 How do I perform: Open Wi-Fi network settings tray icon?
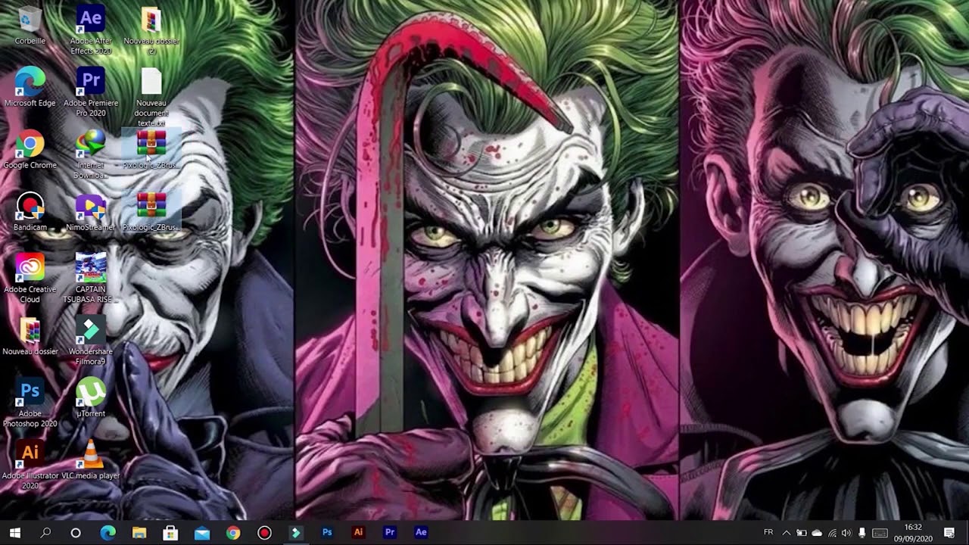831,533
